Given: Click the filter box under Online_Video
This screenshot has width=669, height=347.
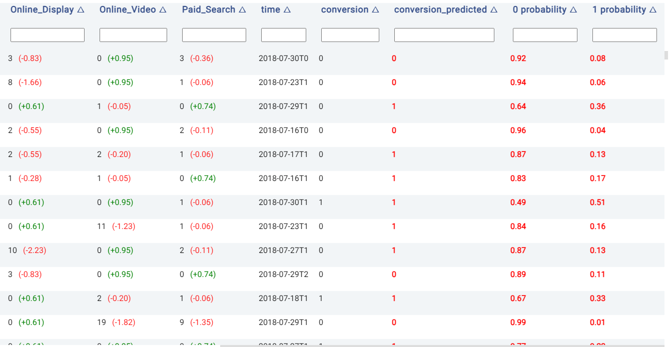Looking at the screenshot, I should click(133, 35).
